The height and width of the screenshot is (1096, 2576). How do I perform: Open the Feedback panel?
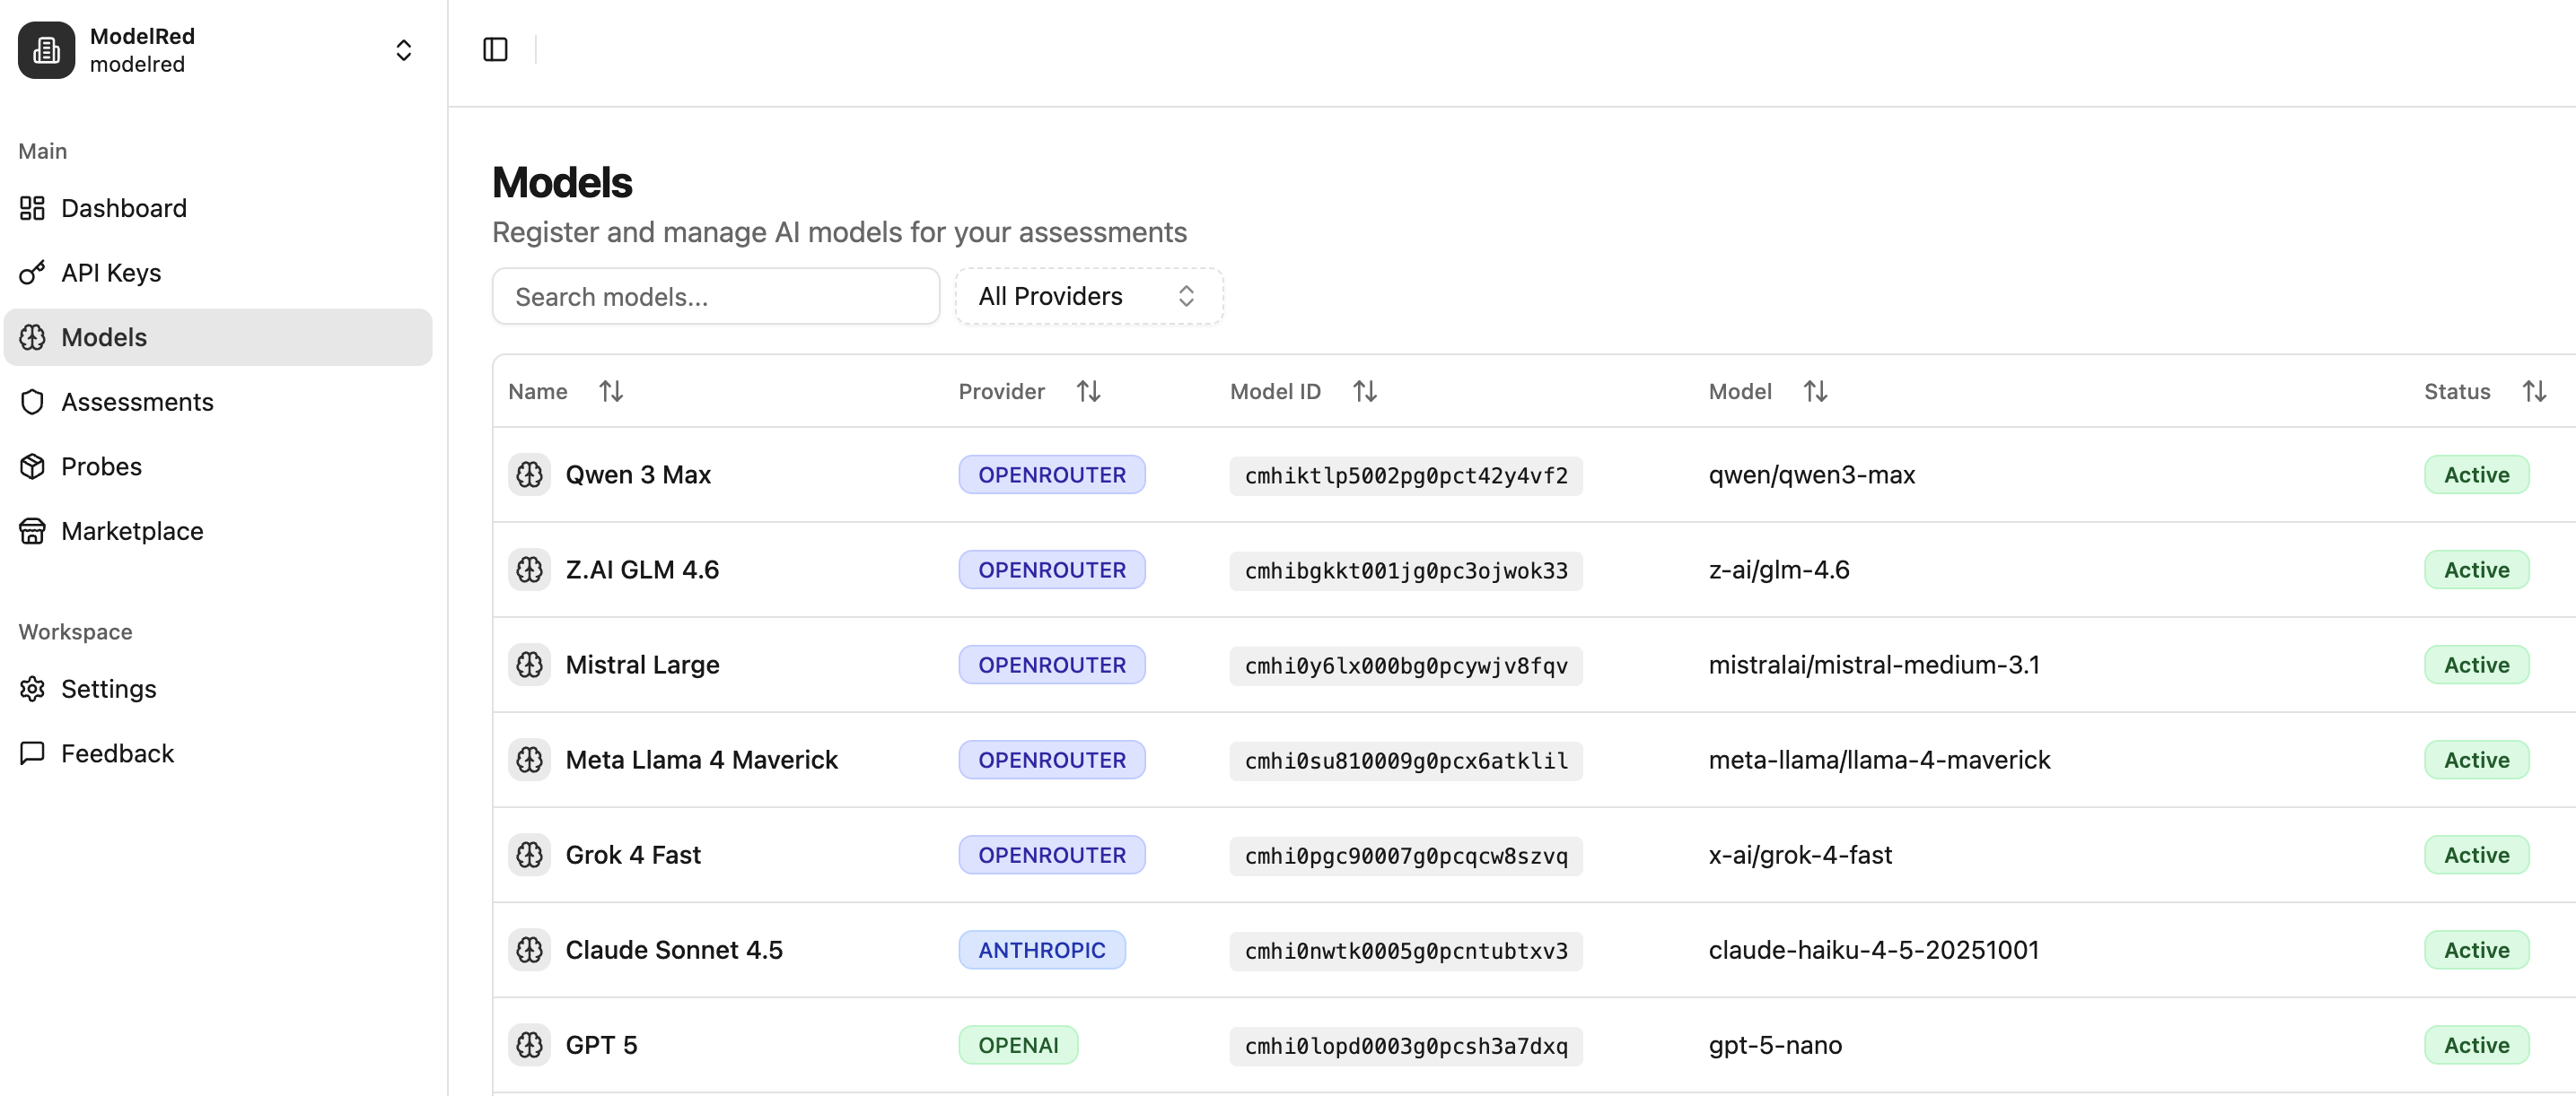[x=117, y=752]
